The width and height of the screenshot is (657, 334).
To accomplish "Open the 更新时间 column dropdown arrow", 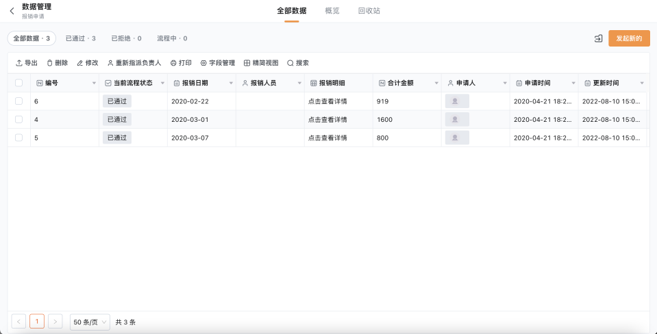I will click(642, 83).
